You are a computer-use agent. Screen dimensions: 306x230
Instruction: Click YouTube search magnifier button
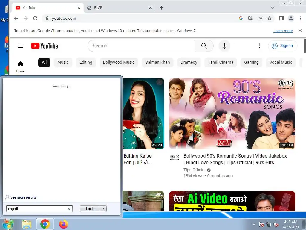pyautogui.click(x=204, y=46)
